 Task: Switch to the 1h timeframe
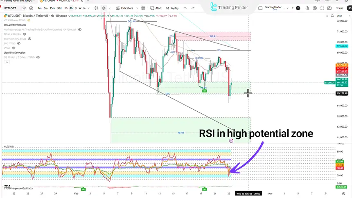pos(66,8)
